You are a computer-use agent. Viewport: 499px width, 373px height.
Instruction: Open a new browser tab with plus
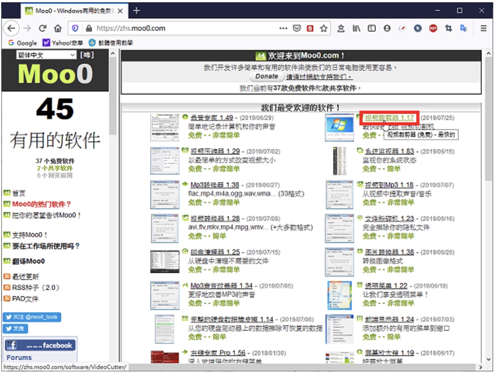136,11
